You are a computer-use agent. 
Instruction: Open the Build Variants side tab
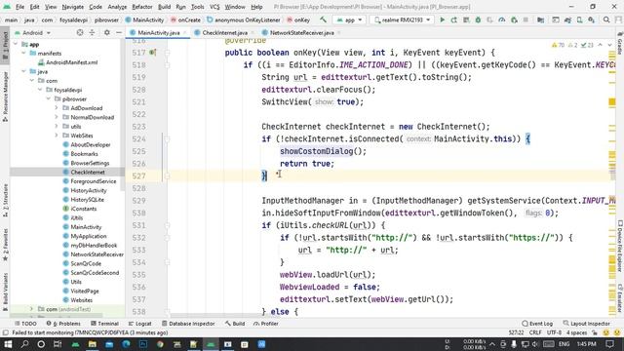click(5, 292)
